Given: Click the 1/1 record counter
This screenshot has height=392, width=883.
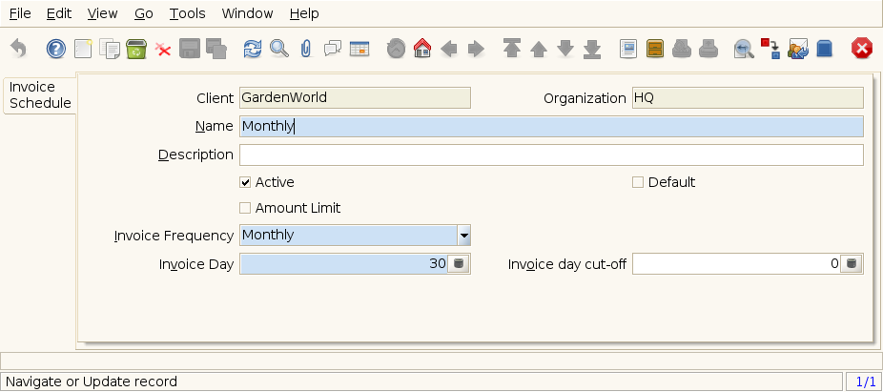Looking at the screenshot, I should (x=865, y=382).
